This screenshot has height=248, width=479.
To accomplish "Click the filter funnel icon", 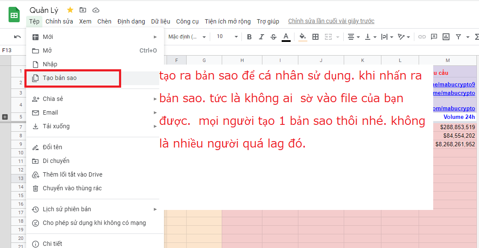I will (x=458, y=37).
